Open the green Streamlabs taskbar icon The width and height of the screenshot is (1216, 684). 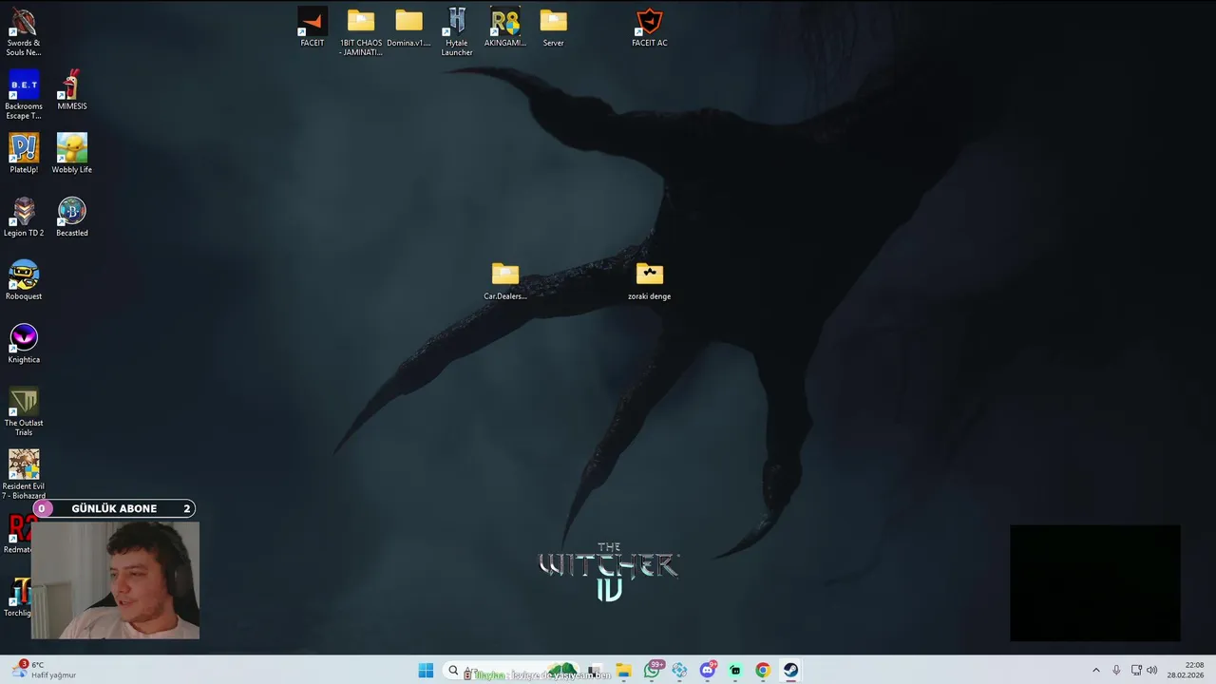[735, 671]
